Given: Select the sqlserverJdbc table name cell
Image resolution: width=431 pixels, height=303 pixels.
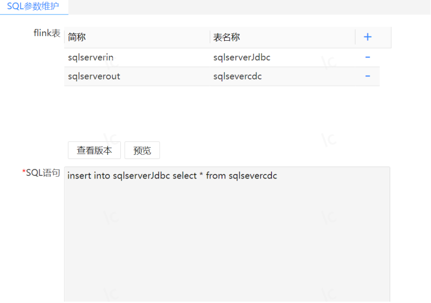Looking at the screenshot, I should pyautogui.click(x=282, y=57).
